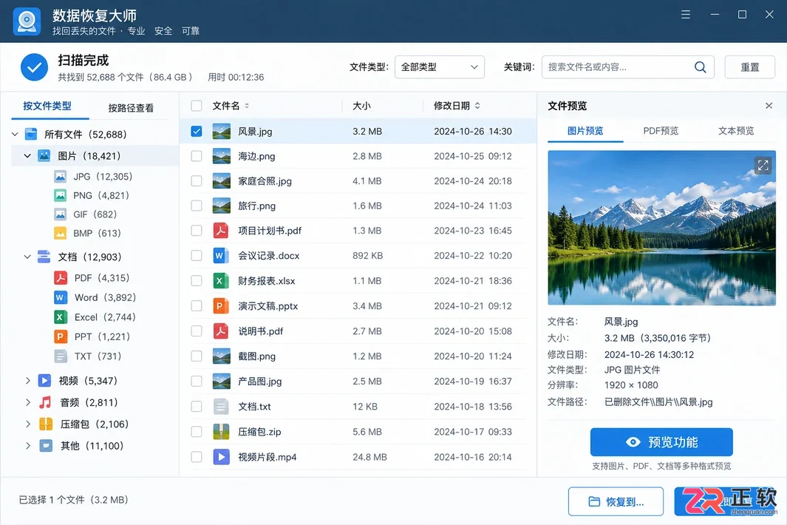The height and width of the screenshot is (525, 787).
Task: Focus the 关键词 search input field
Action: point(628,67)
